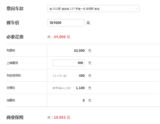Click the 上牌费用 row label
Screen dimensions: 160x124
(12, 63)
